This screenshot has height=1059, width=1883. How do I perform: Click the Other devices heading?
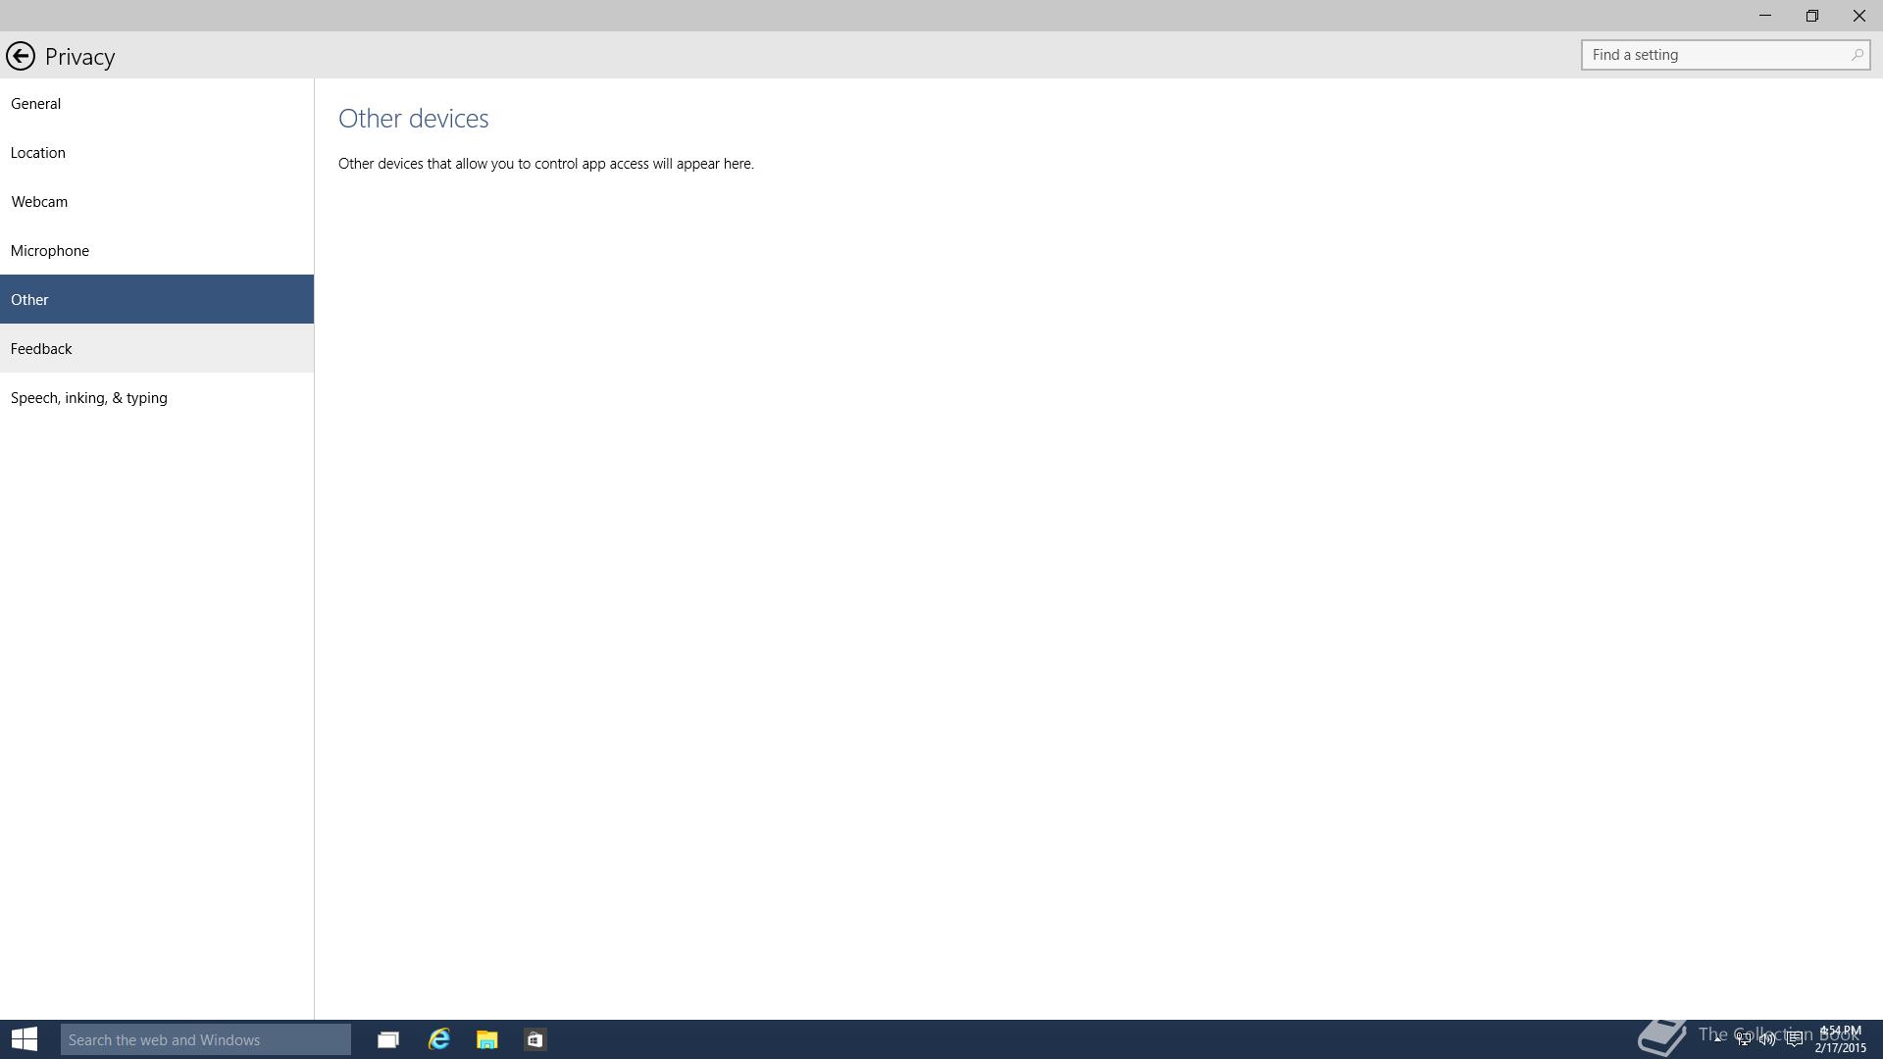pyautogui.click(x=414, y=119)
